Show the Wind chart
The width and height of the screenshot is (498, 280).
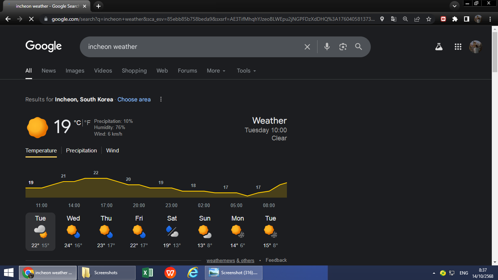click(112, 151)
